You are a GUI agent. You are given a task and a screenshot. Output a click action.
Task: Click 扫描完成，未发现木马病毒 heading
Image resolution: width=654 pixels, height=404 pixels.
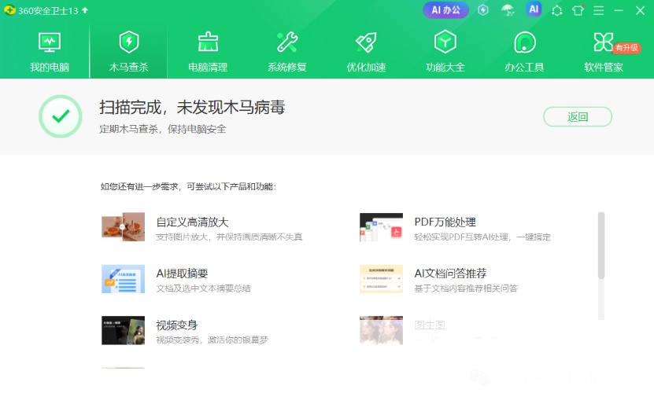(192, 108)
